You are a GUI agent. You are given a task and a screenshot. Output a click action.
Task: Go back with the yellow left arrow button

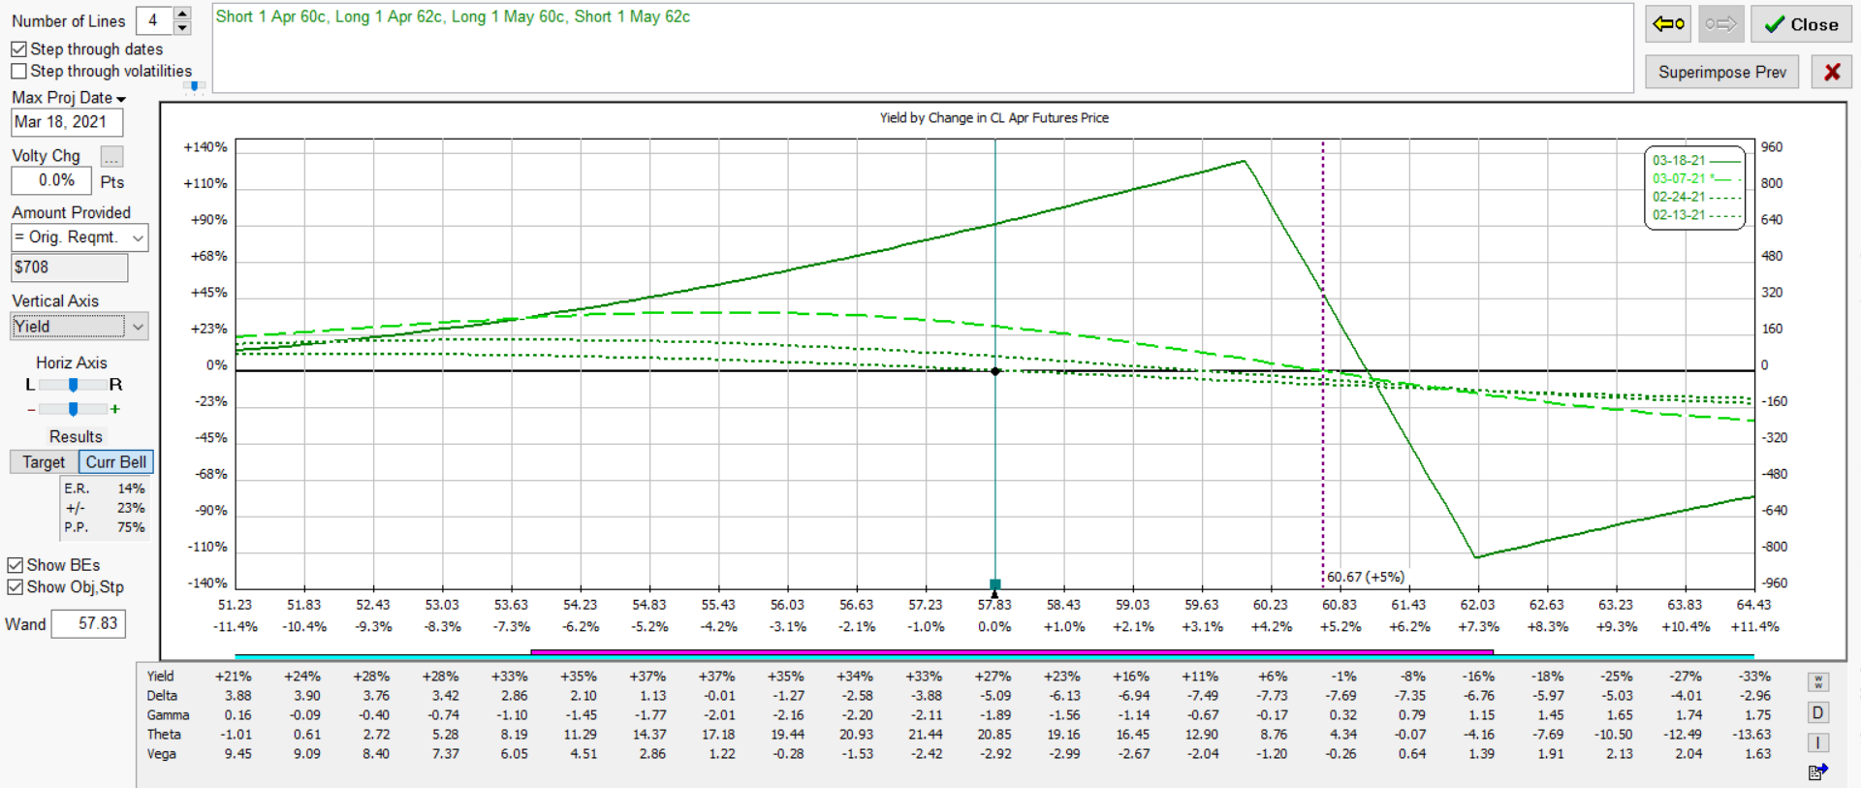[x=1668, y=24]
